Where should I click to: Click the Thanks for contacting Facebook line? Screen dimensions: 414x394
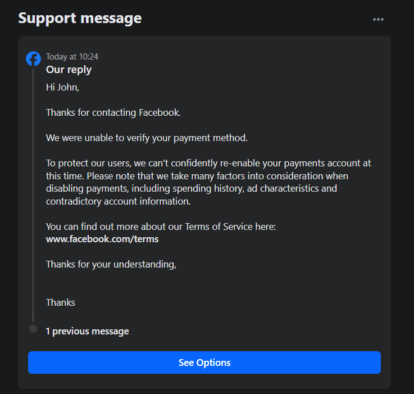pyautogui.click(x=113, y=112)
